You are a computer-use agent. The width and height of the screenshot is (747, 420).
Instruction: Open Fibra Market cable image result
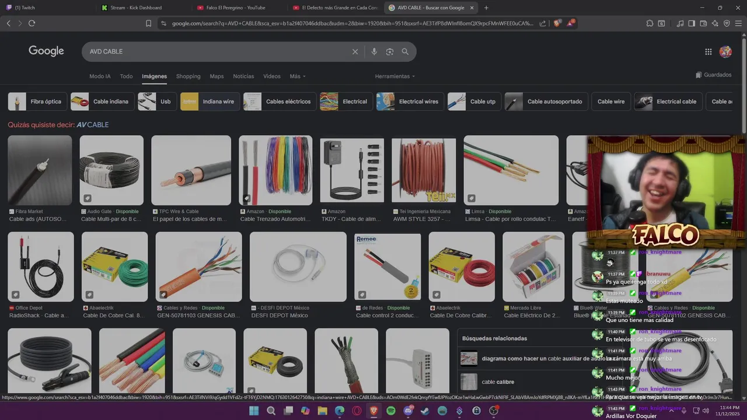coord(40,170)
